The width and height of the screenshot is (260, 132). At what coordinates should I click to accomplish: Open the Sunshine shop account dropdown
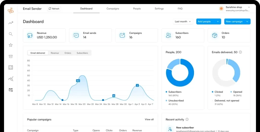click(249, 7)
